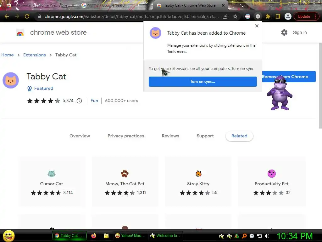Click the '600,000+ users' text

click(x=122, y=101)
